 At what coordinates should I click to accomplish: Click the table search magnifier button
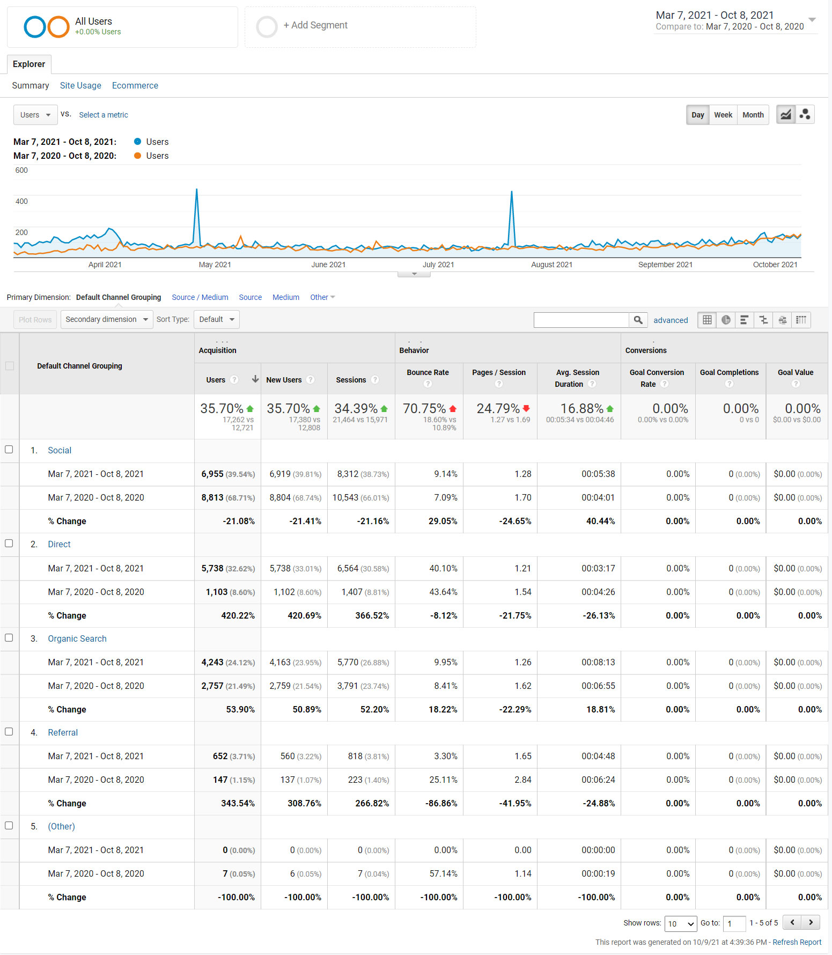638,320
